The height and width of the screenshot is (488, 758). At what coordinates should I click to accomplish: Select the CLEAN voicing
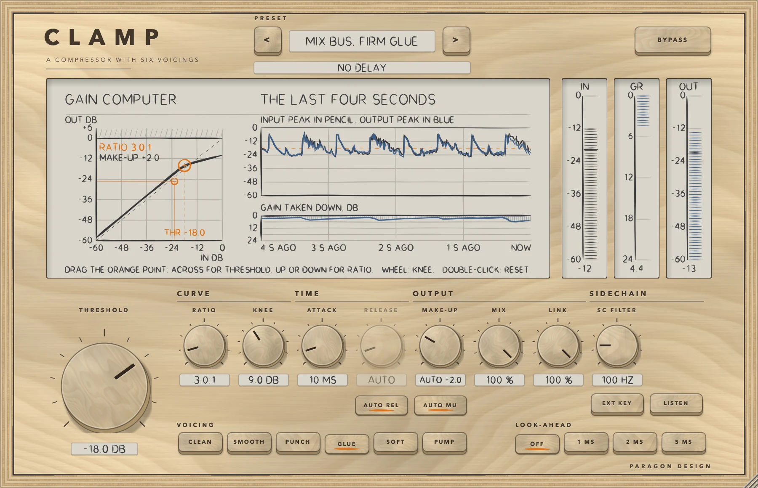click(200, 443)
